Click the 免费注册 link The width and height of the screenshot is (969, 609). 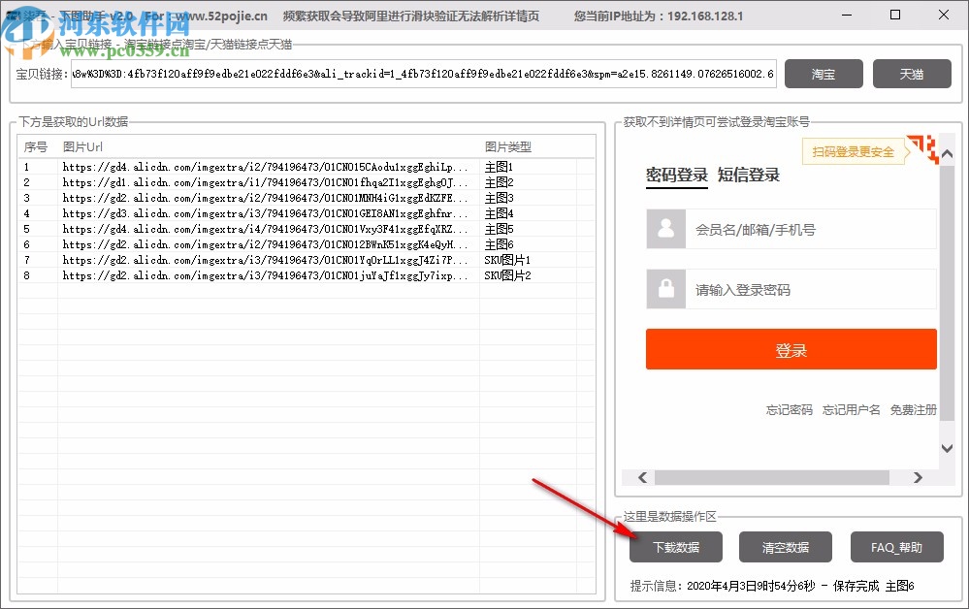[915, 409]
